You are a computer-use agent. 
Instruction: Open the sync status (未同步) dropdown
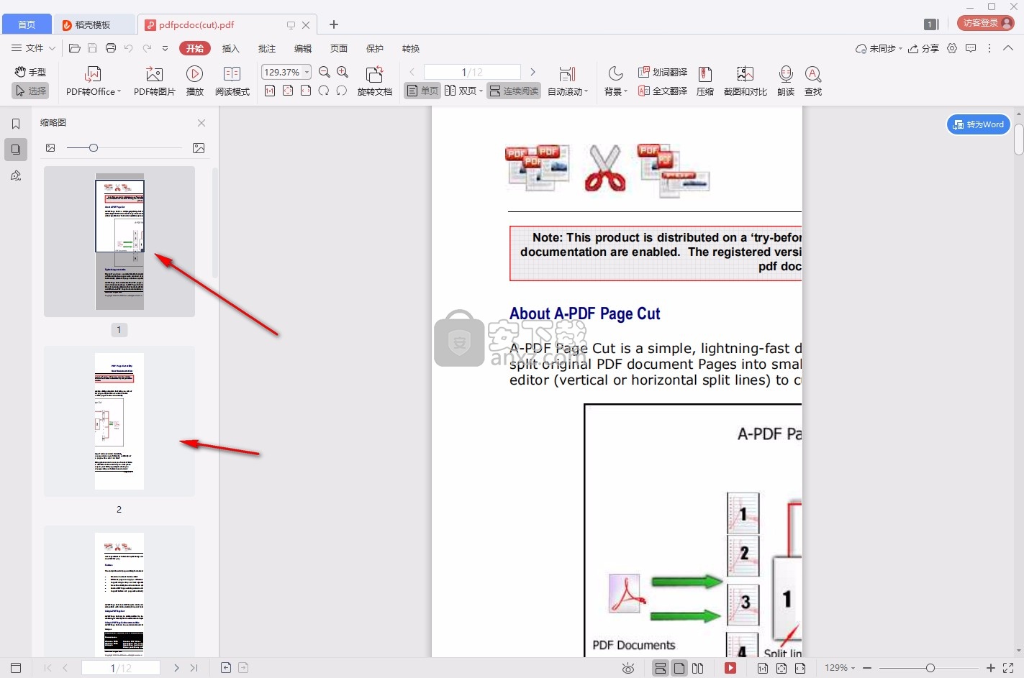879,48
